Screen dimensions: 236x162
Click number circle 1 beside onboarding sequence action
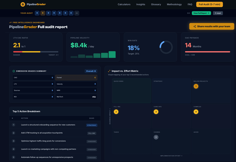pyautogui.click(x=14, y=125)
